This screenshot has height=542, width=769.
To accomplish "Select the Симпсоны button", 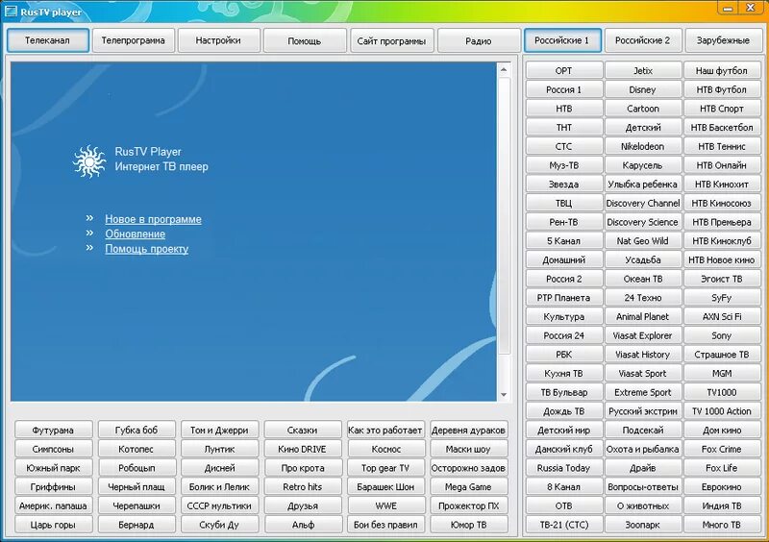I will [x=53, y=450].
